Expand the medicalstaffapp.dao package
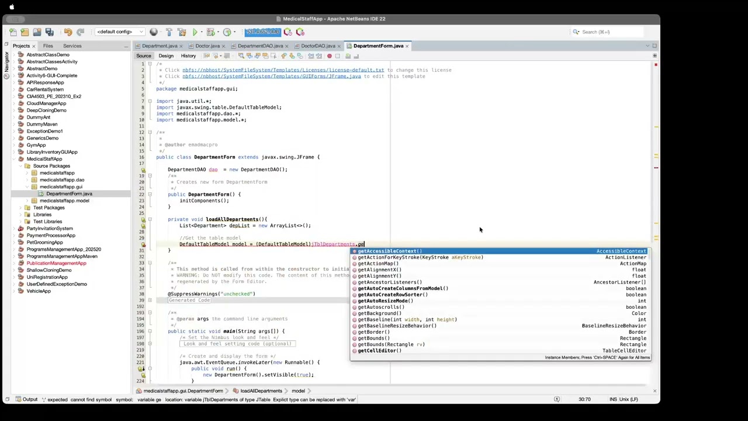748x421 pixels. point(27,180)
